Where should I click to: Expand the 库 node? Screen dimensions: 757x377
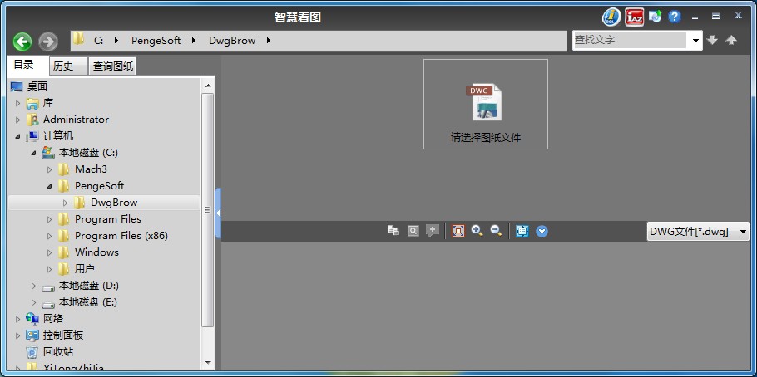(17, 103)
